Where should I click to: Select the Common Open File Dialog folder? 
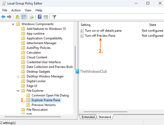click(x=50, y=95)
